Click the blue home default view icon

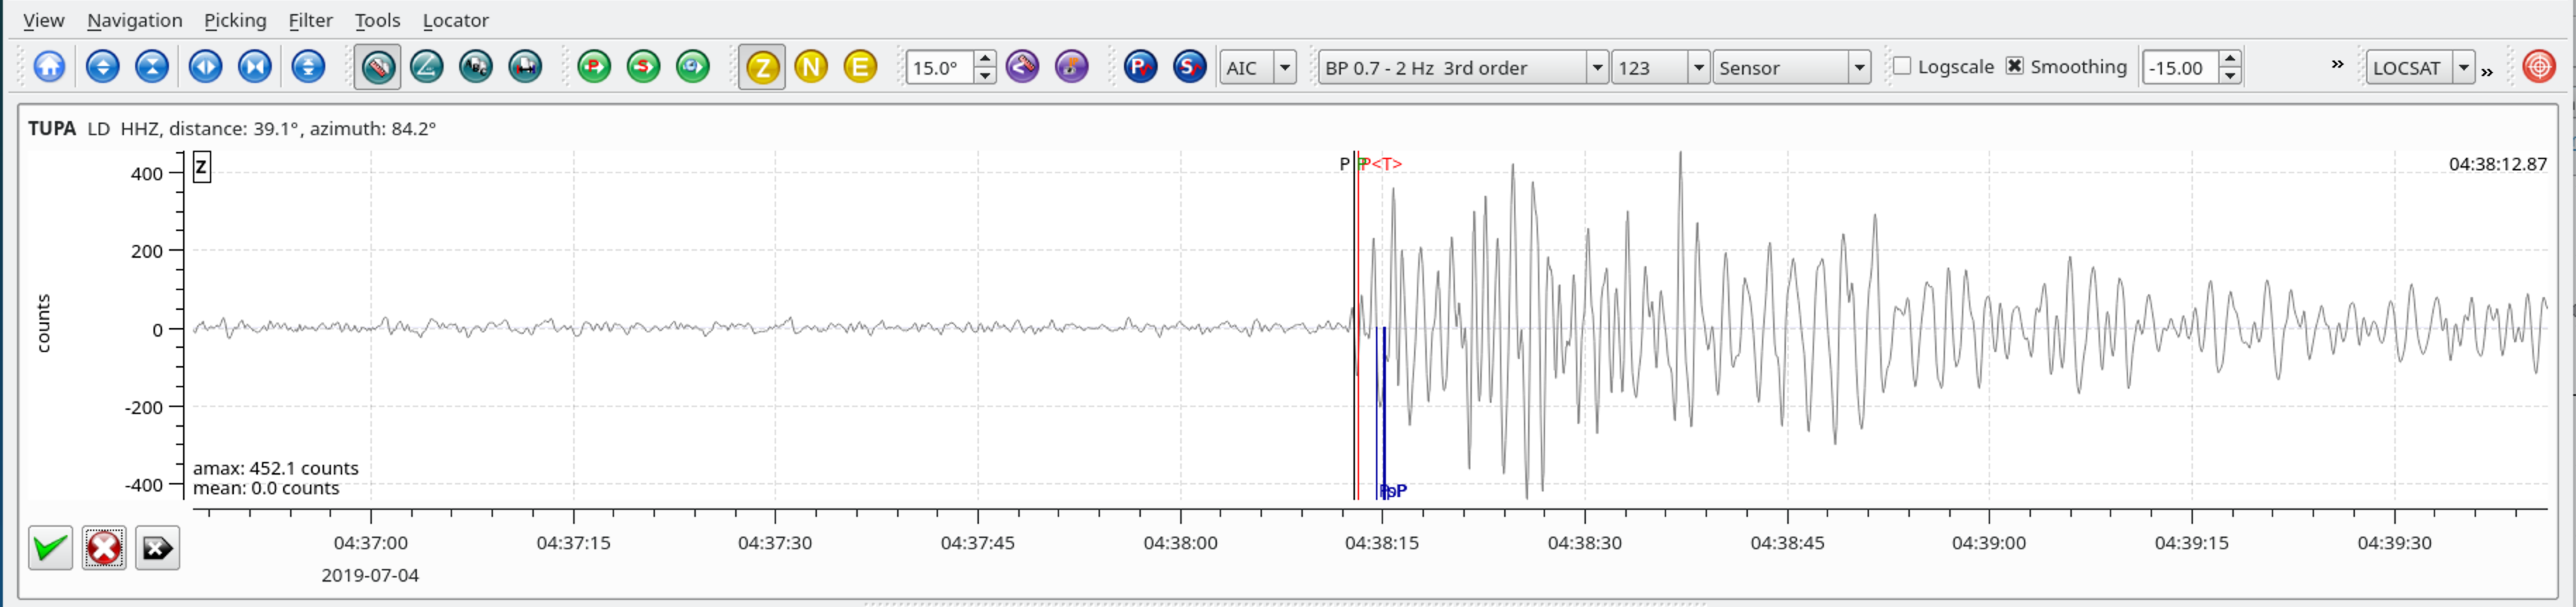pos(49,67)
